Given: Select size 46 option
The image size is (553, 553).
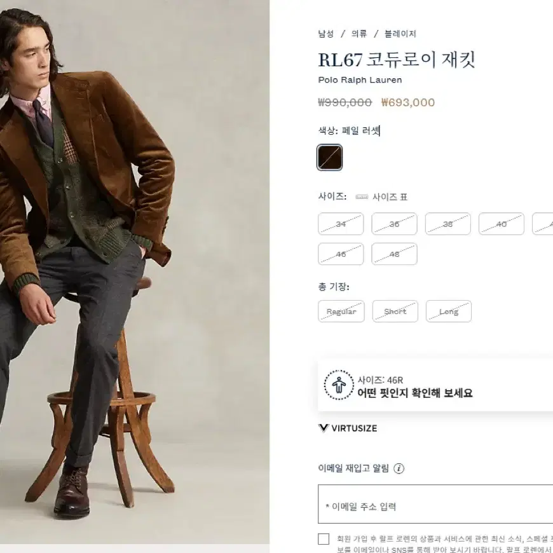Looking at the screenshot, I should tap(341, 254).
